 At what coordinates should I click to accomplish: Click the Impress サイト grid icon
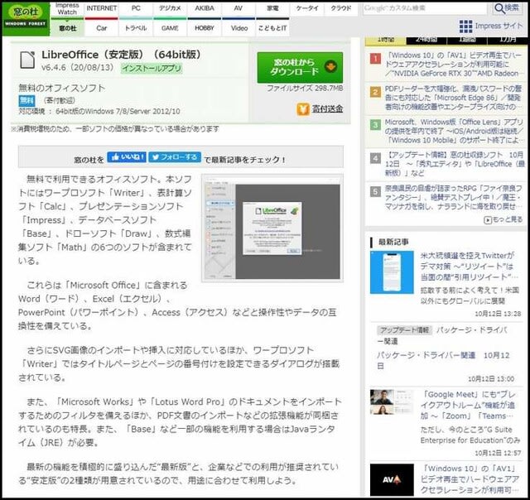465,26
